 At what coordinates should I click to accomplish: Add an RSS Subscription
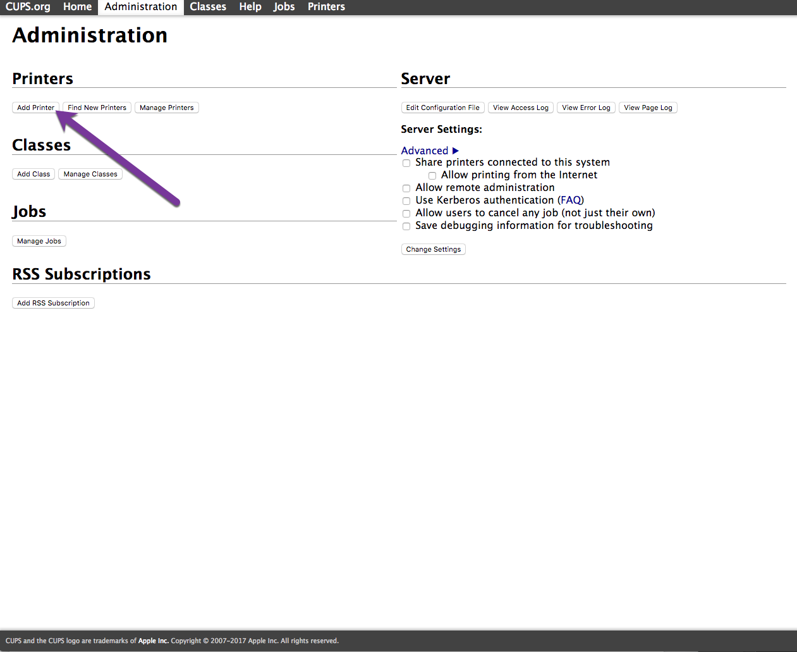53,303
